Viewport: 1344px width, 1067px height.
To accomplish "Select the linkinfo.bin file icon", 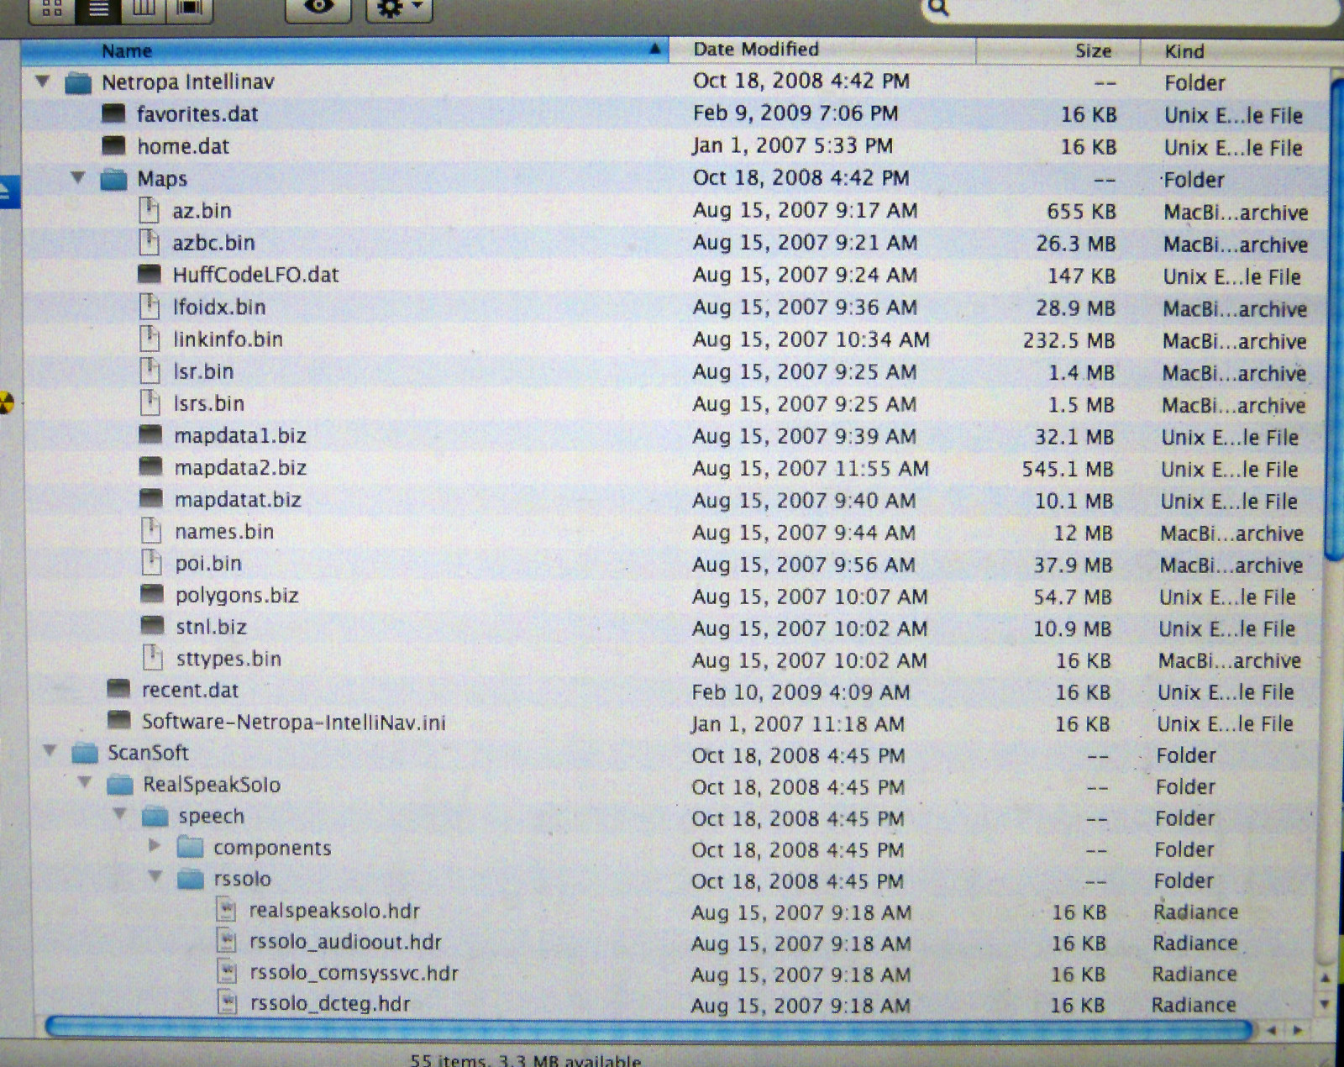I will point(150,339).
